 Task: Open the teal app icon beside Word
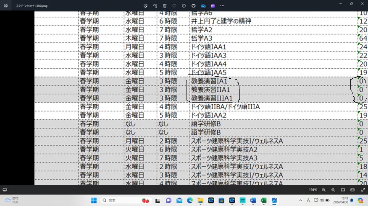pyautogui.click(x=242, y=201)
